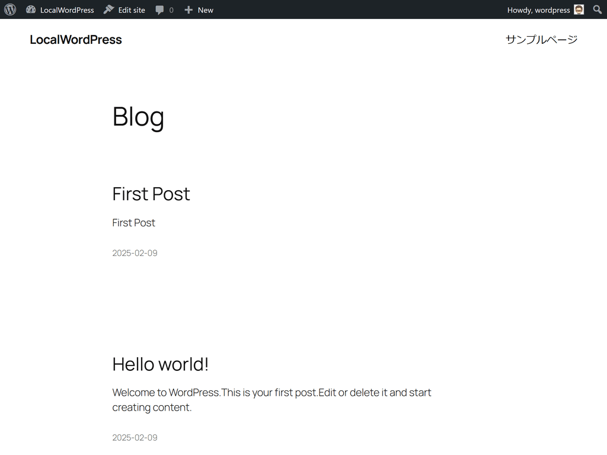
Task: Click the comment count number 0
Action: click(x=171, y=10)
